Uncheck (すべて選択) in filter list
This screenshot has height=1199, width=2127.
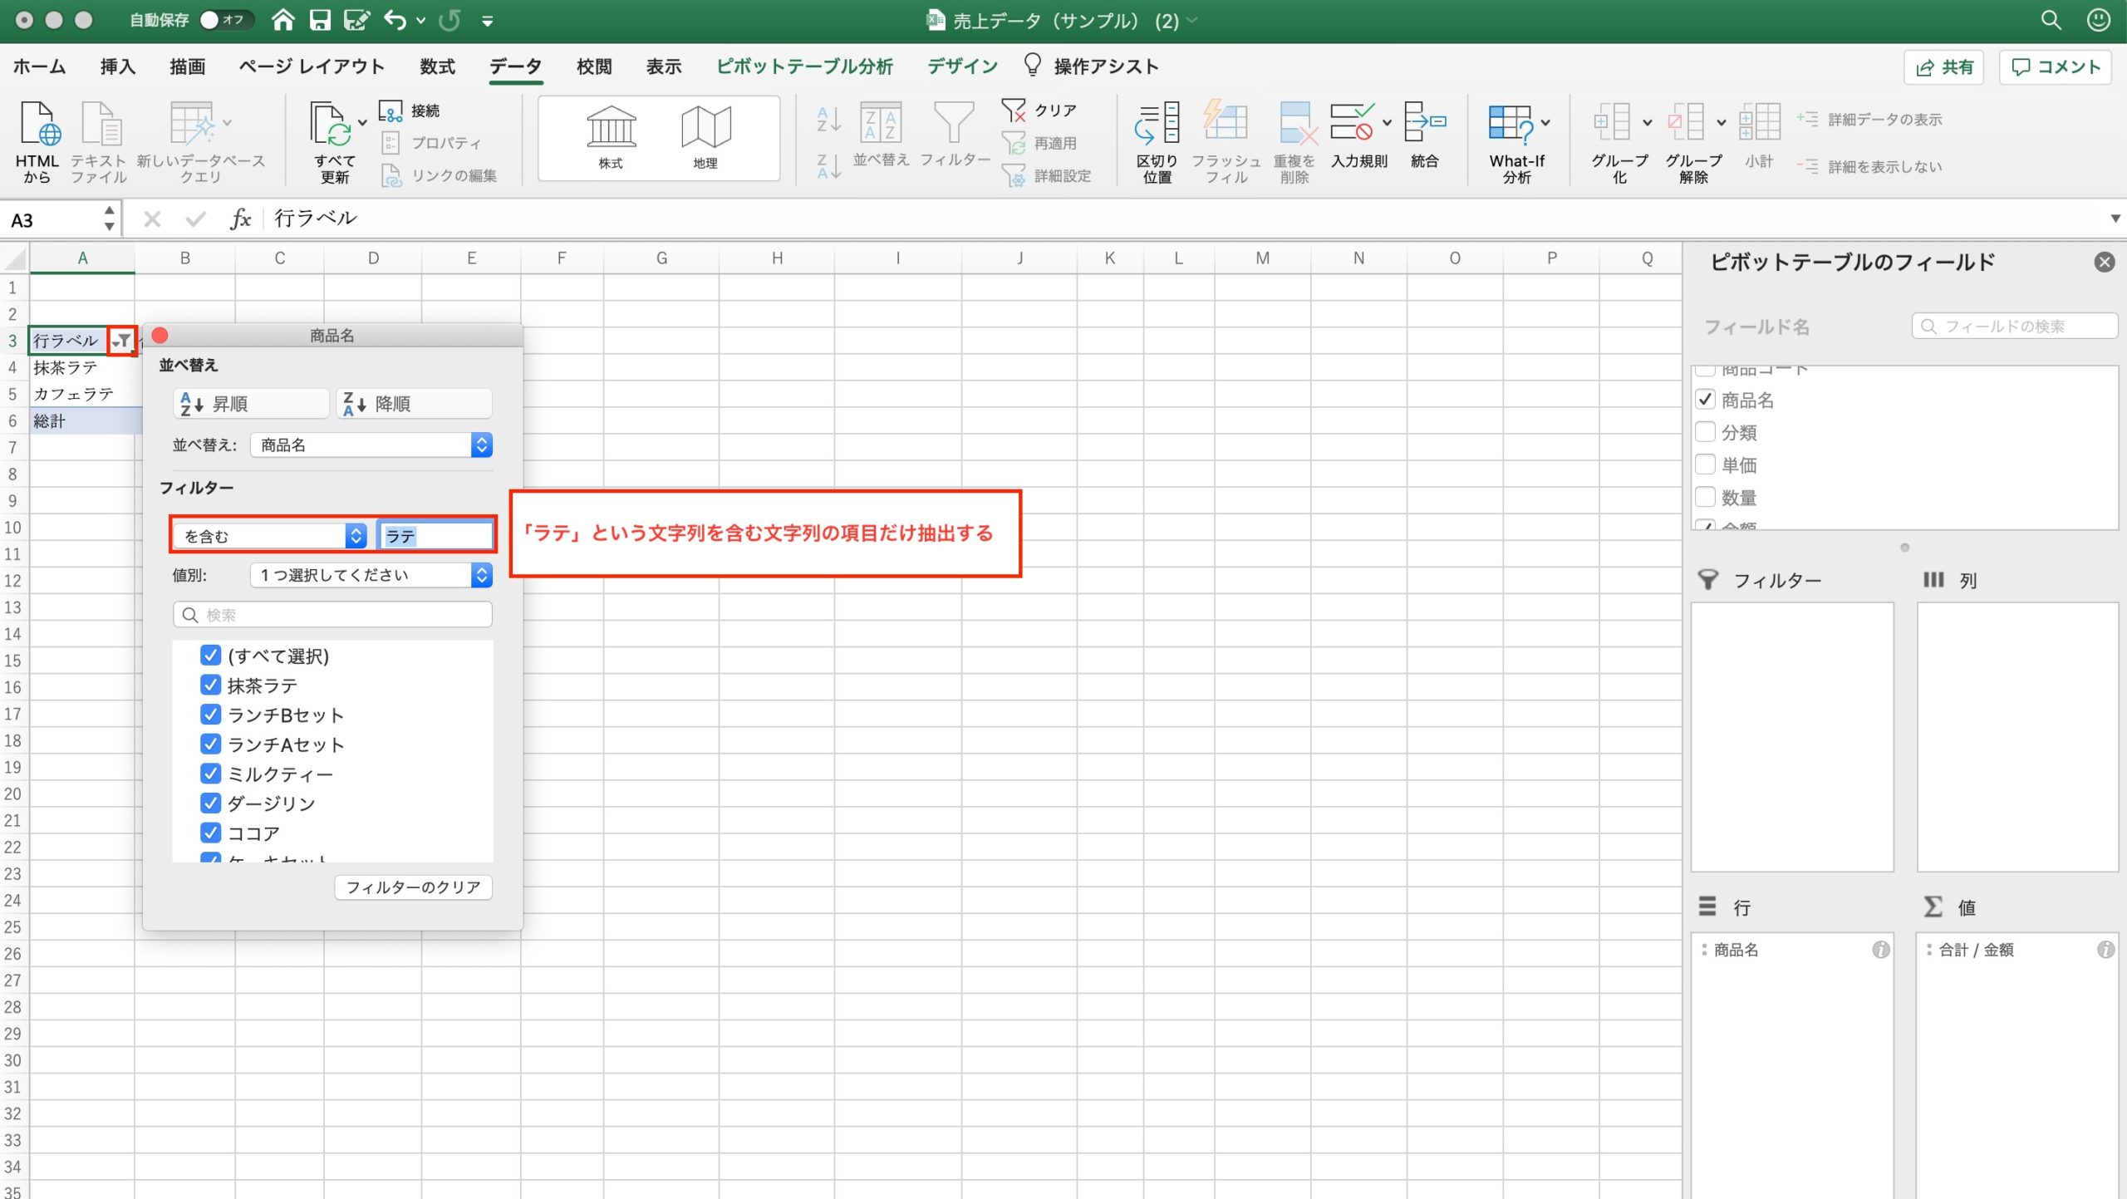coord(211,656)
